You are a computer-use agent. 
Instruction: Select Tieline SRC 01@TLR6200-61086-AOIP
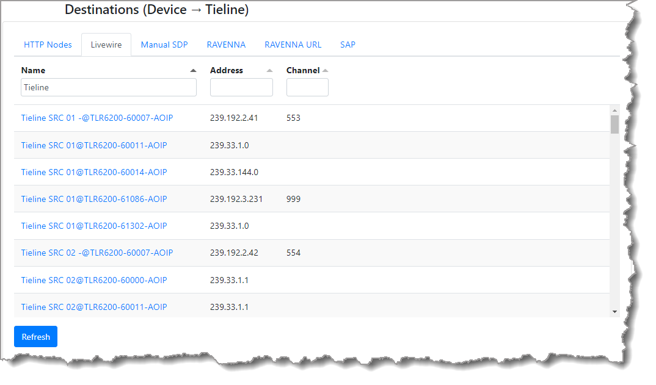(x=94, y=199)
